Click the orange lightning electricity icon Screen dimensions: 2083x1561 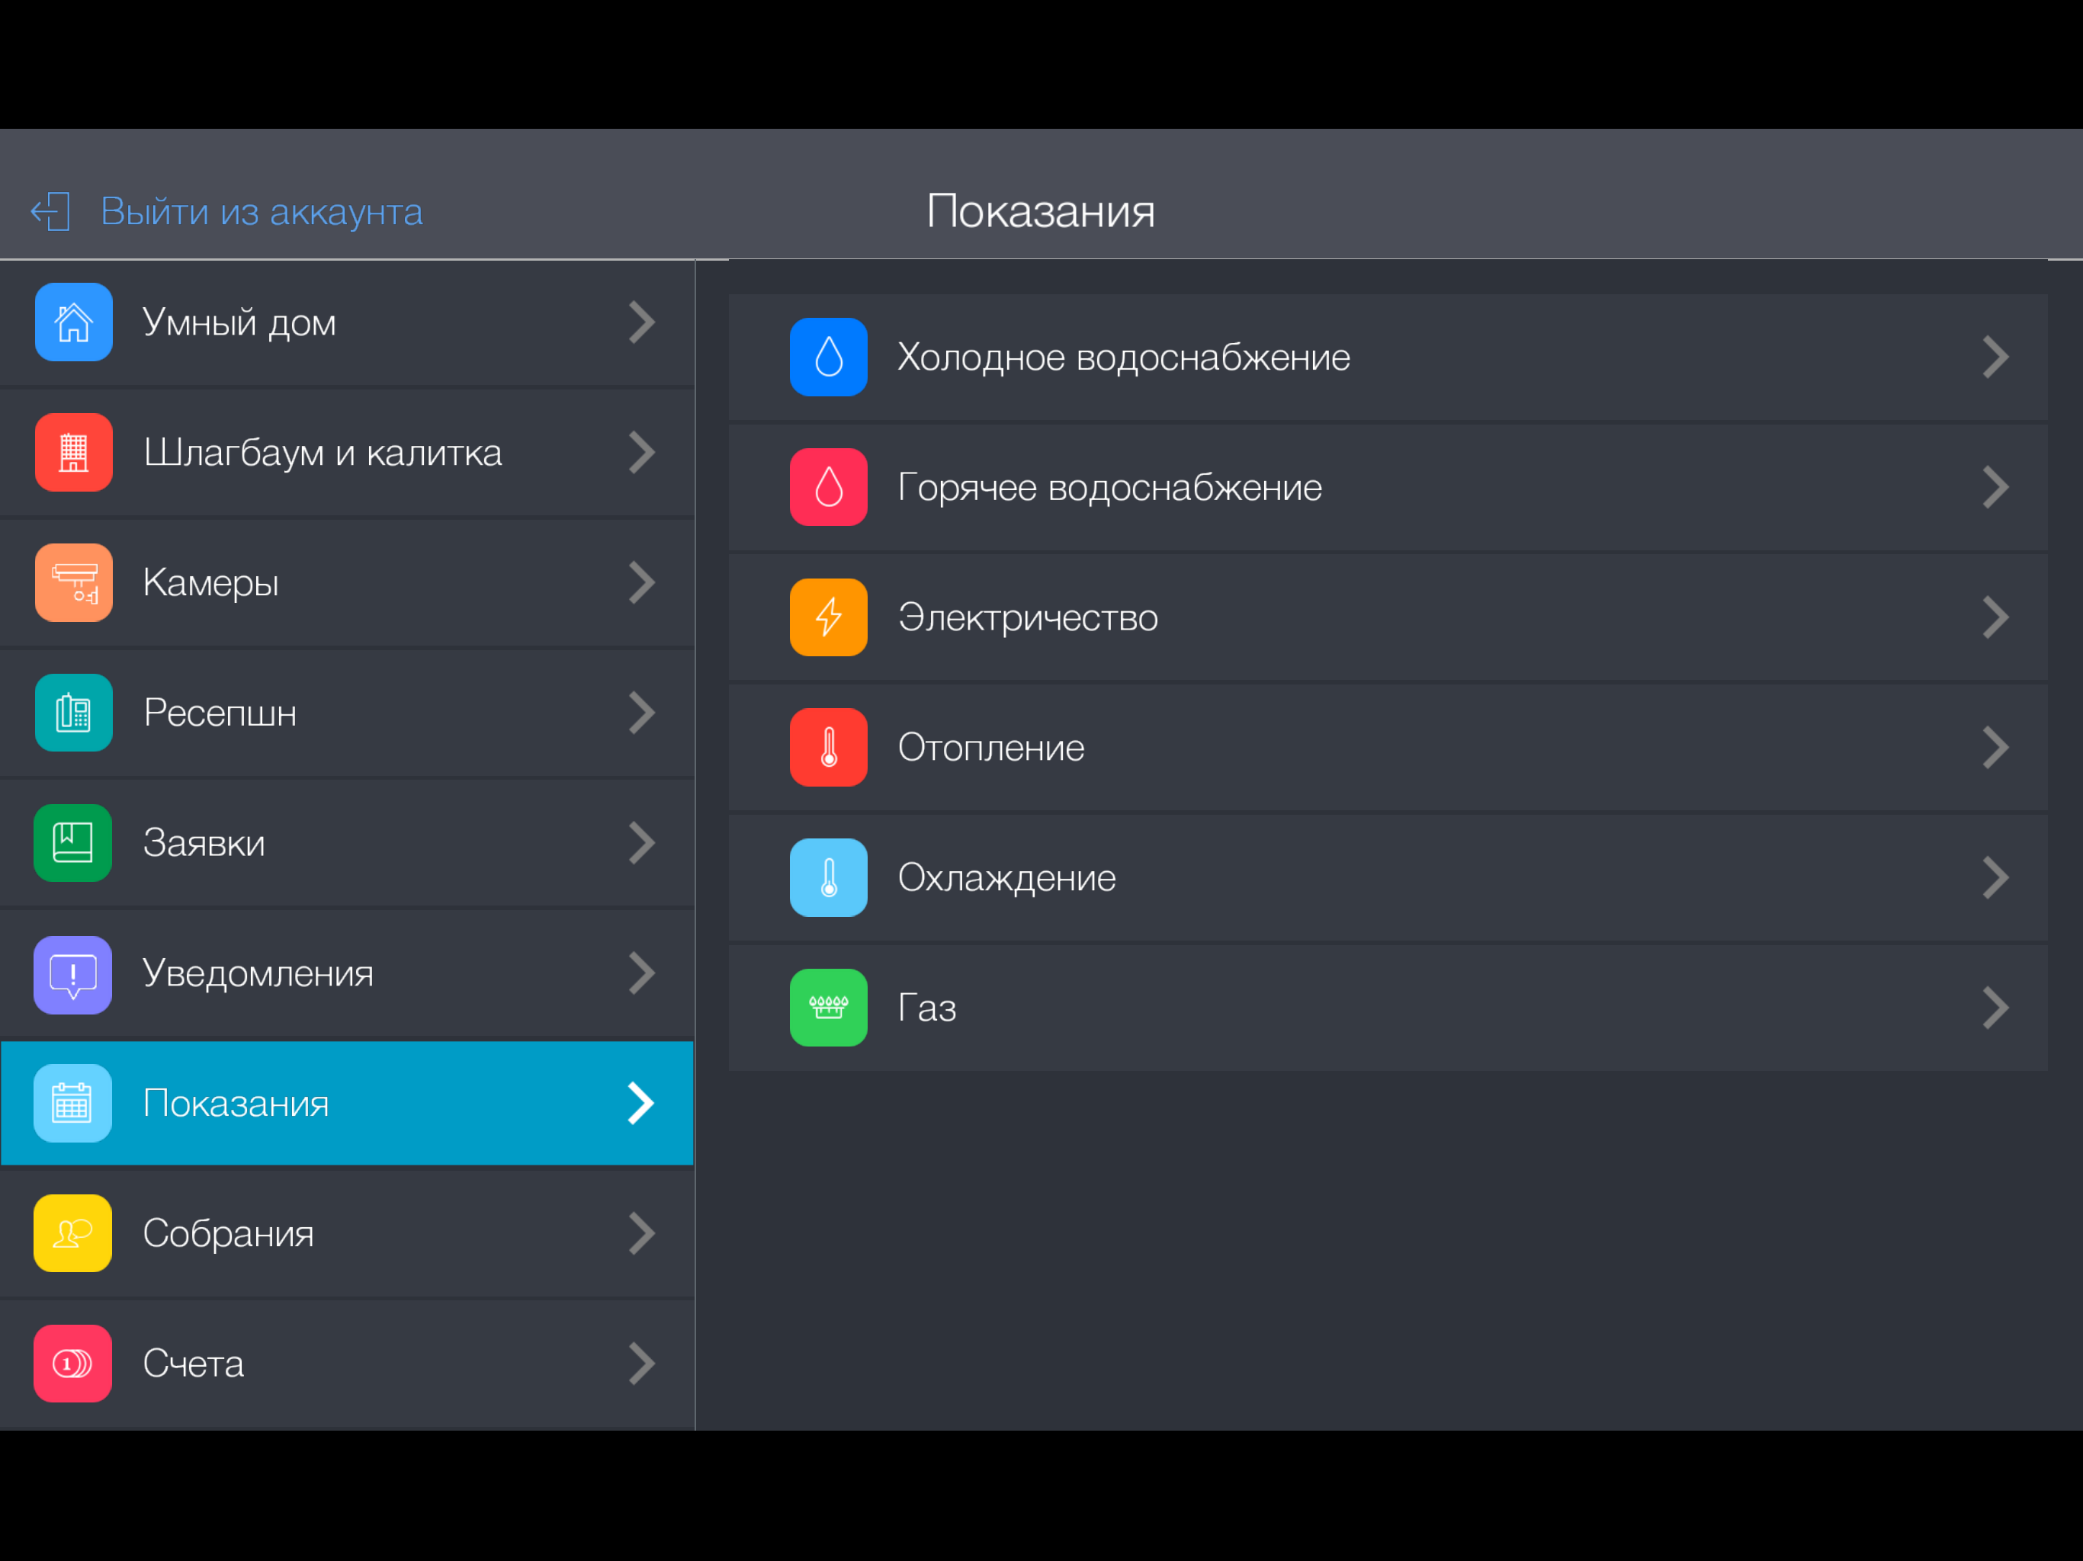[829, 617]
